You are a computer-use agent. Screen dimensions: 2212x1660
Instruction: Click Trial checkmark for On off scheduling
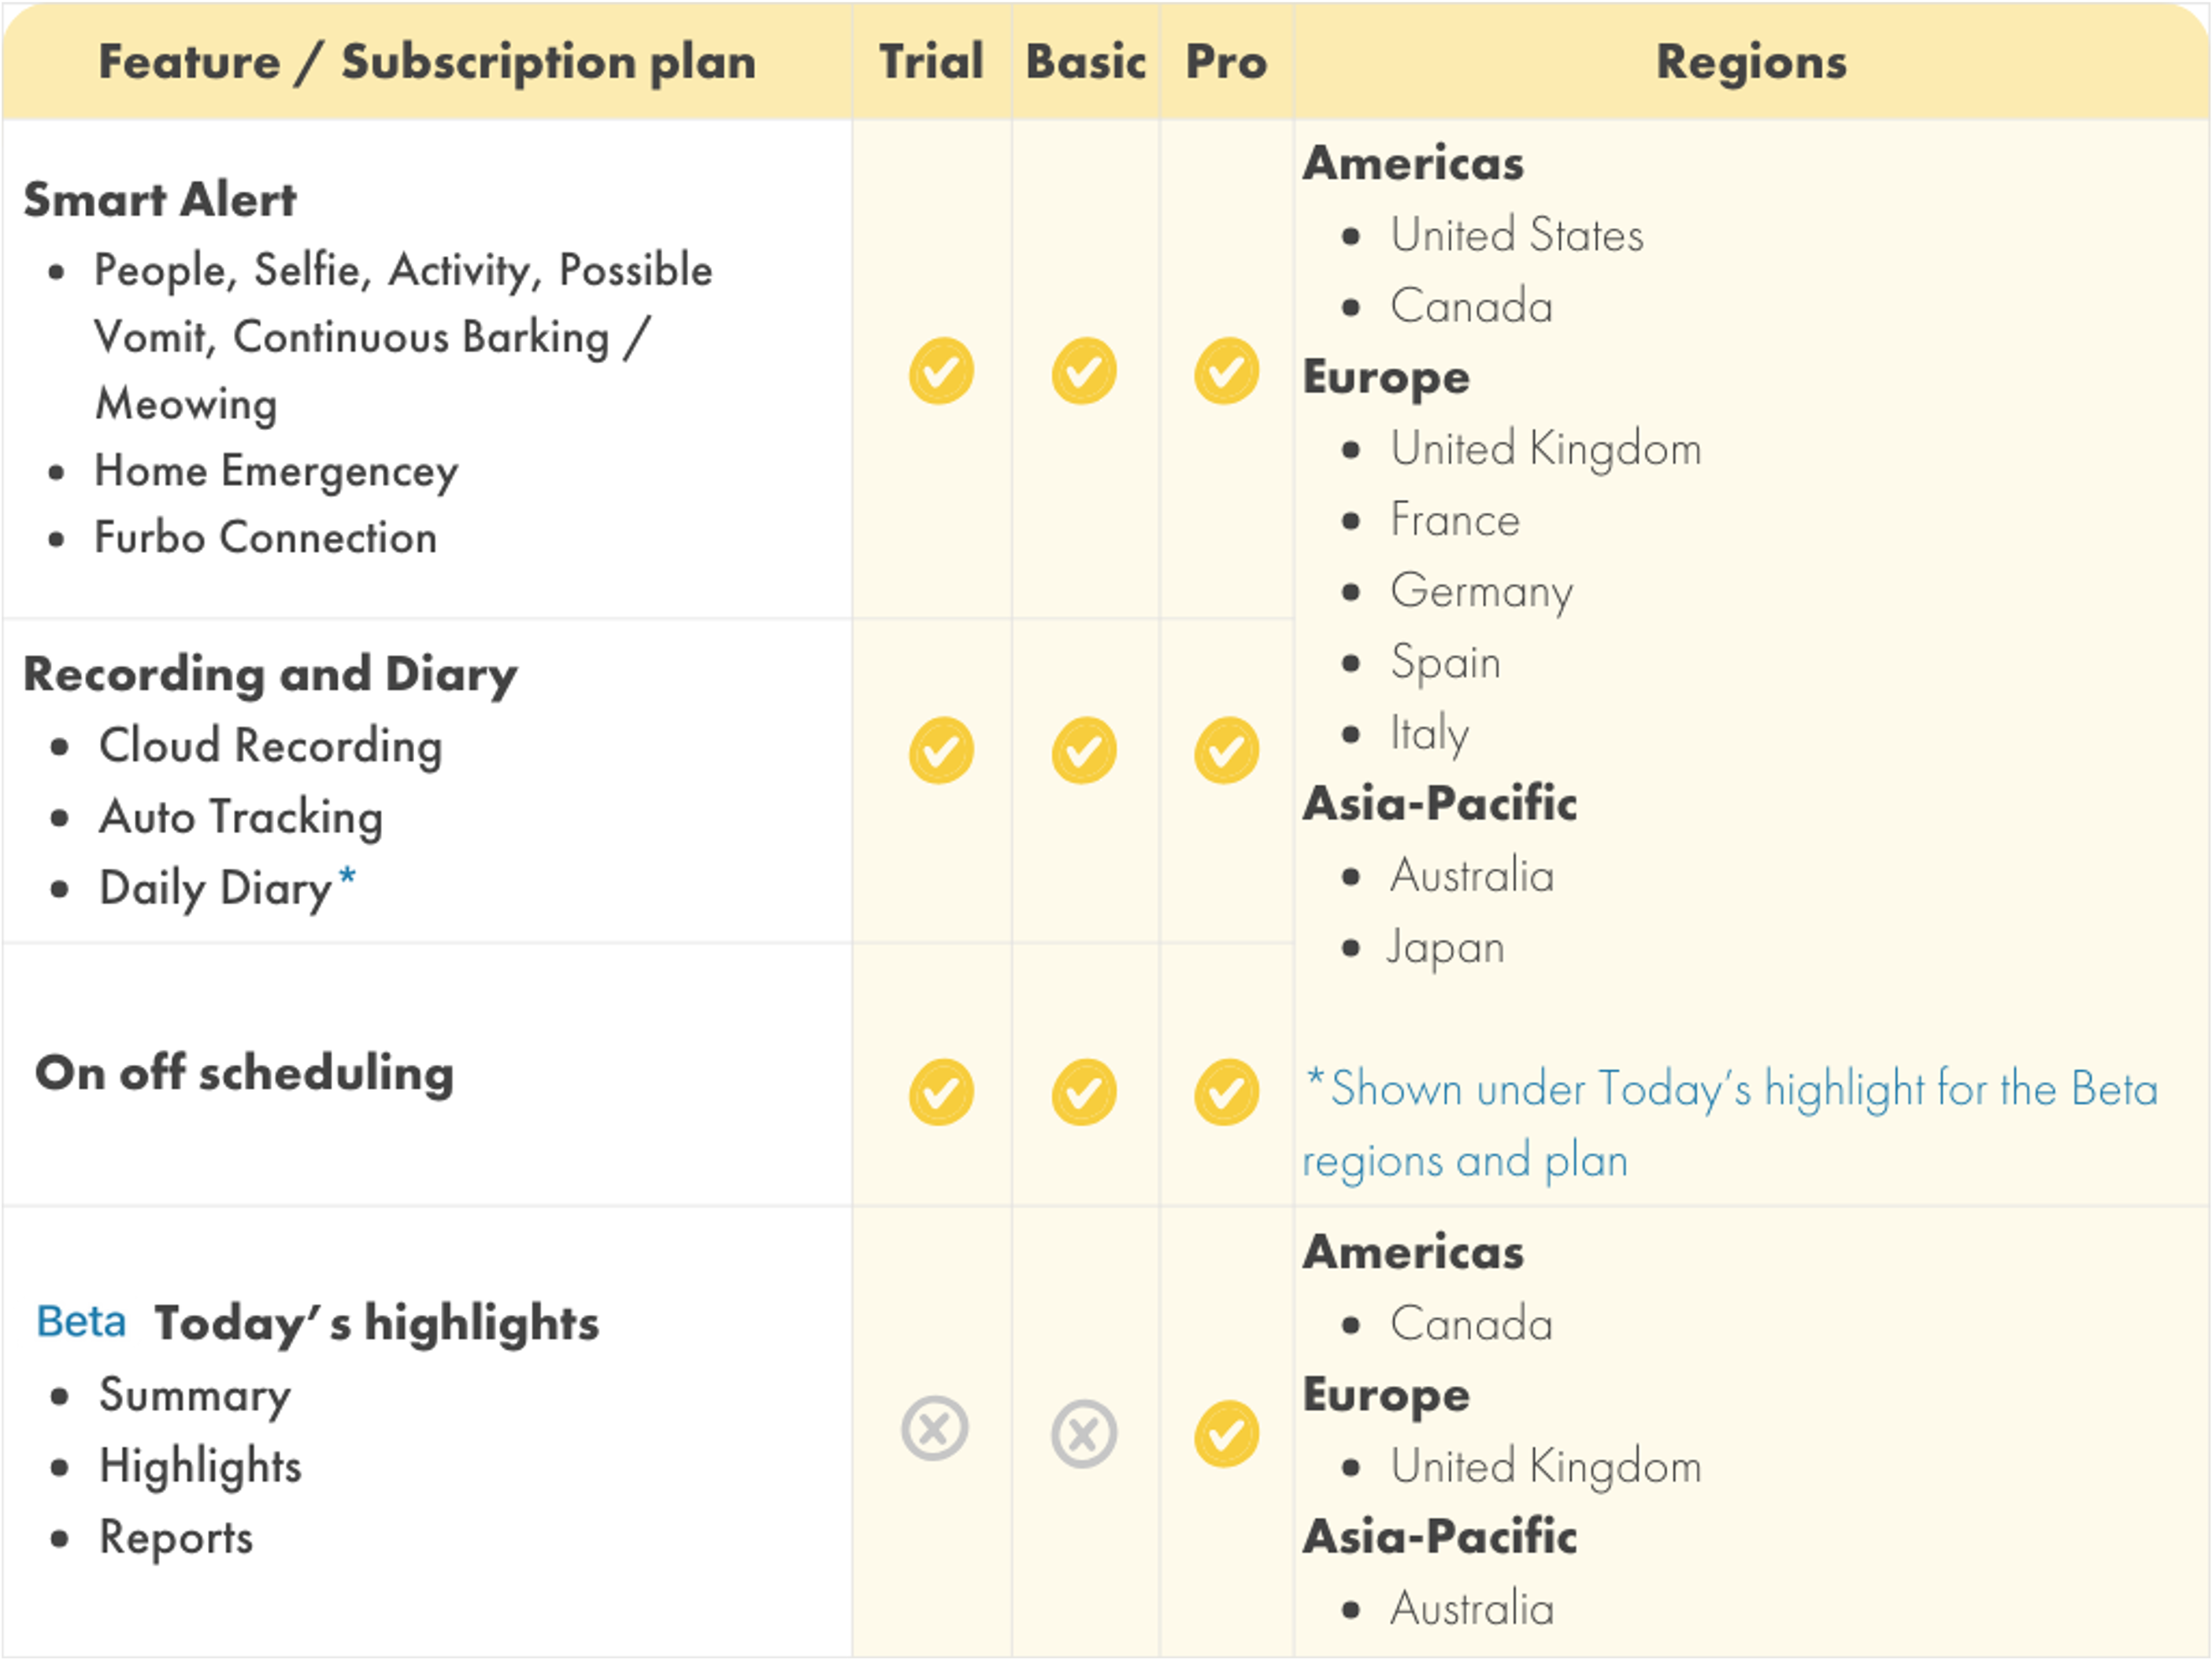point(941,1092)
